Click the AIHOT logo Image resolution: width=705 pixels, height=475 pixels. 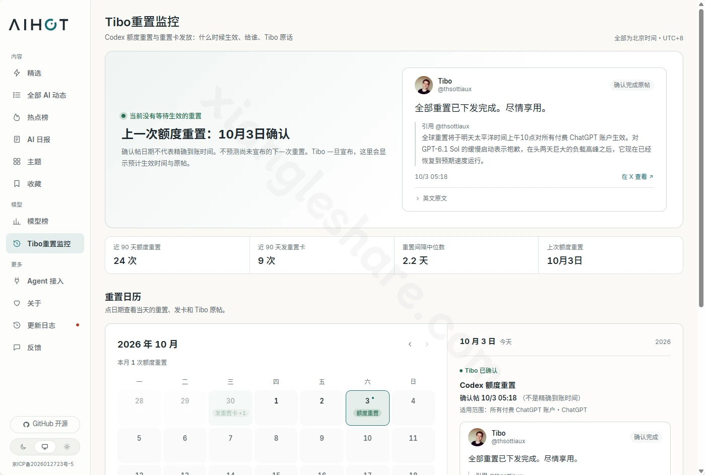(x=38, y=25)
